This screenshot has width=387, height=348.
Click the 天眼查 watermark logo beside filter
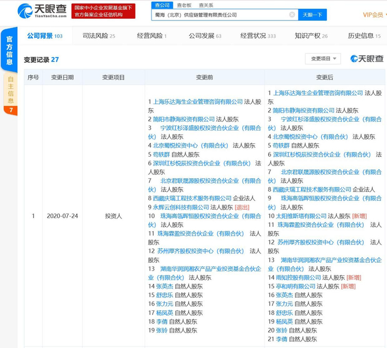point(367,59)
